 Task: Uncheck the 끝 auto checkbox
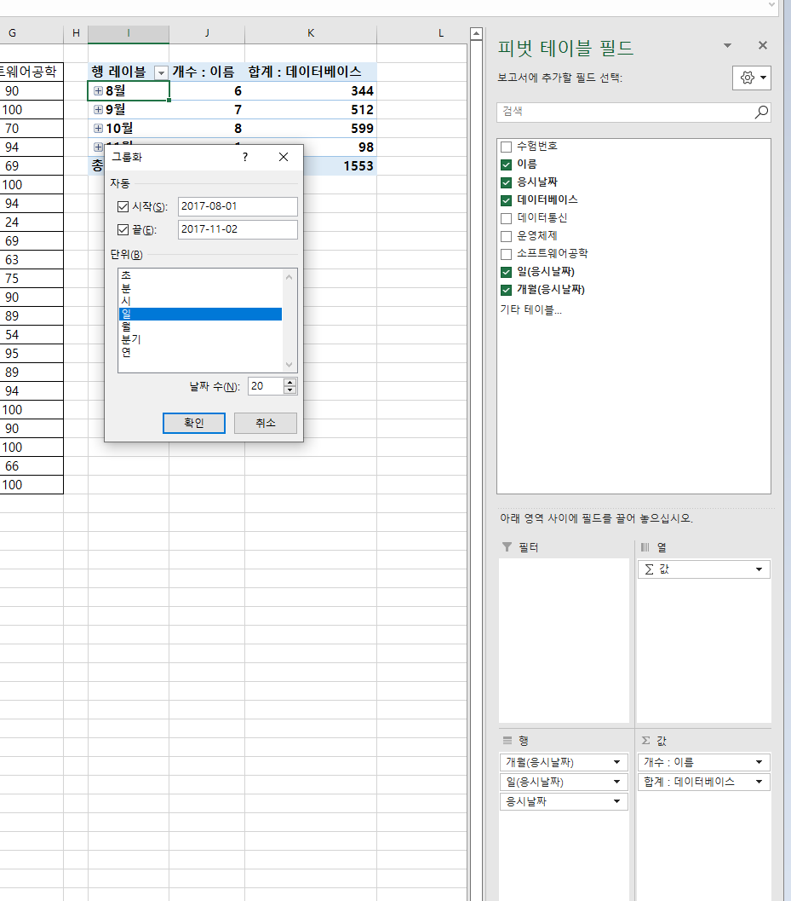[x=123, y=229]
